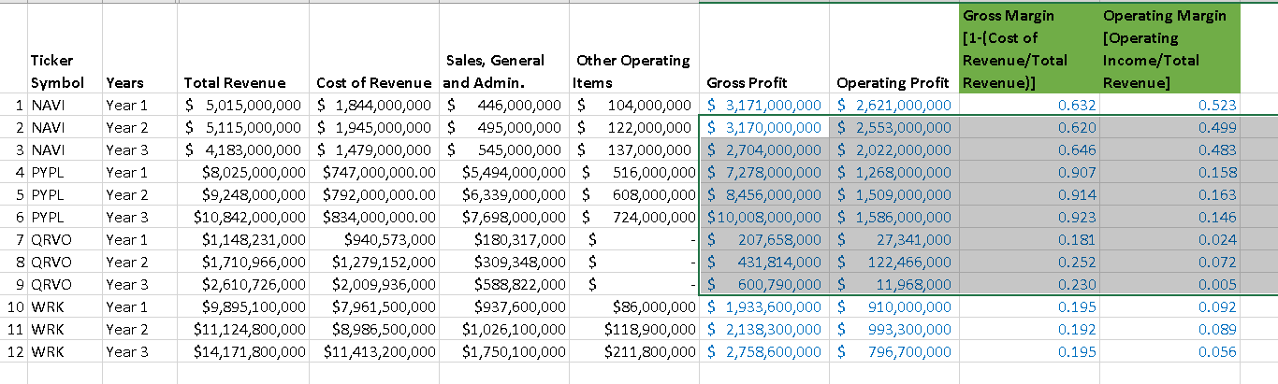The width and height of the screenshot is (1278, 384).
Task: Select cell $11,413,200,000
Action: 375,352
